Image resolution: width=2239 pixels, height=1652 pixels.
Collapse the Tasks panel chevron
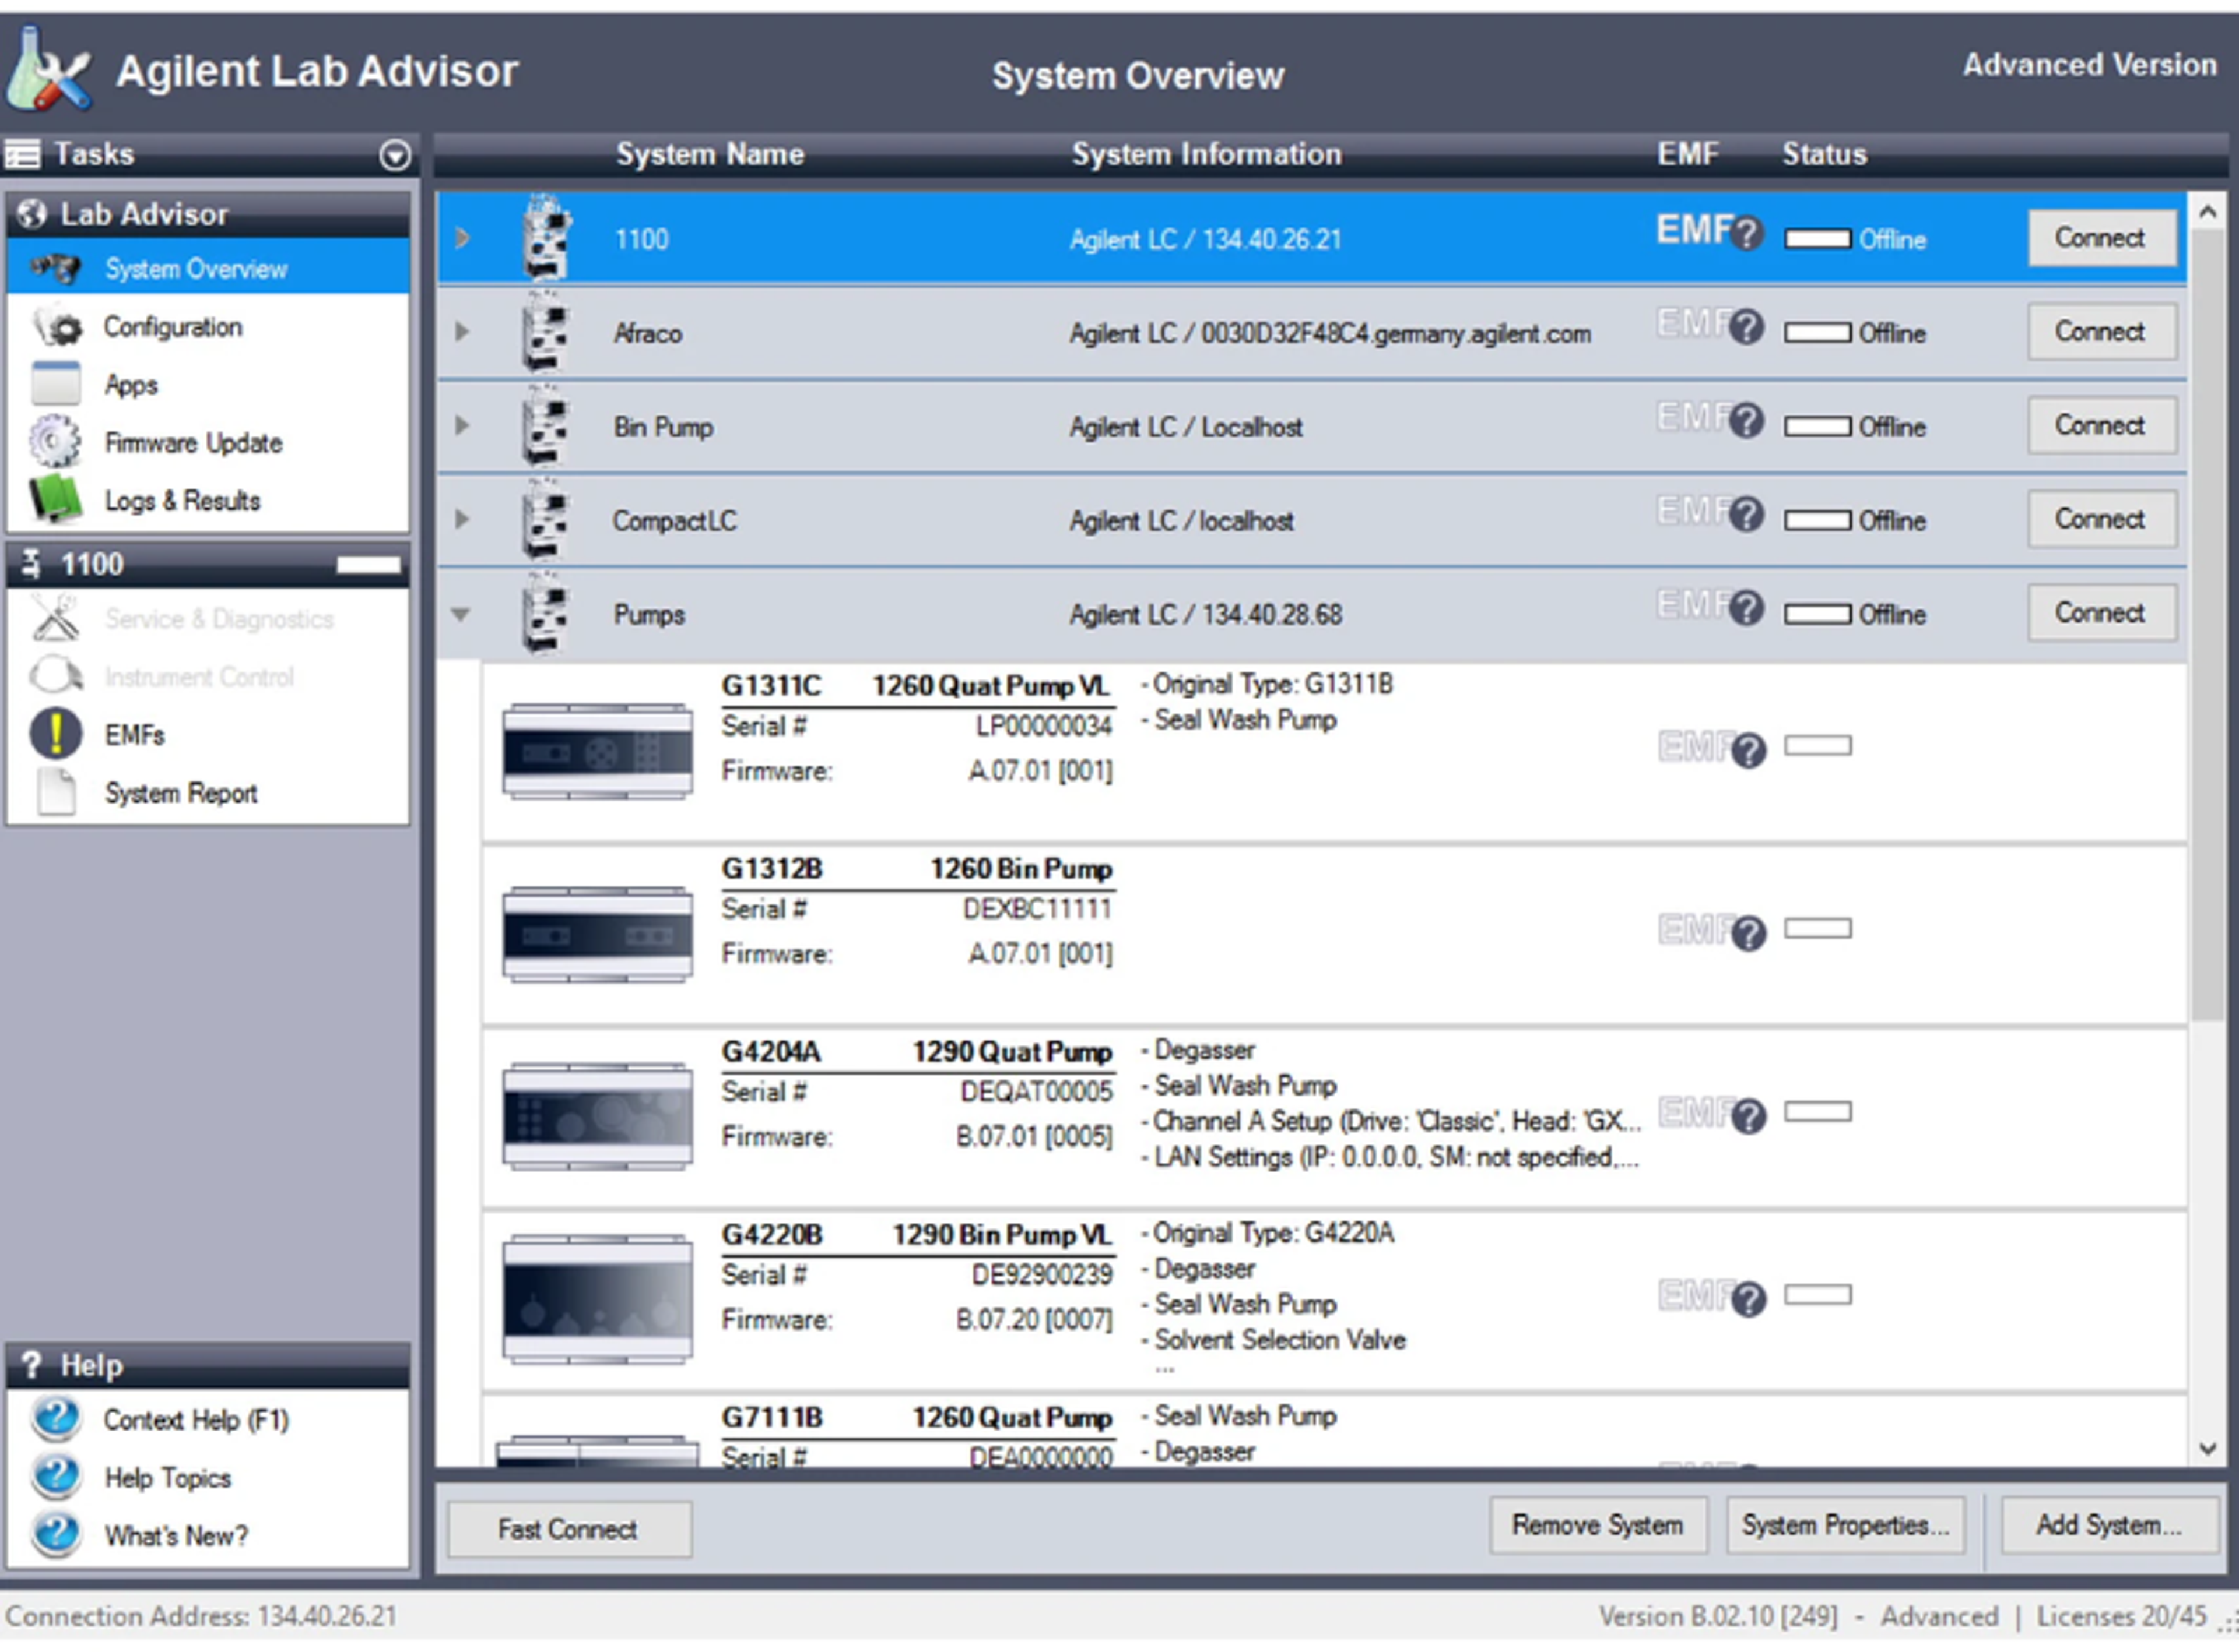[395, 155]
